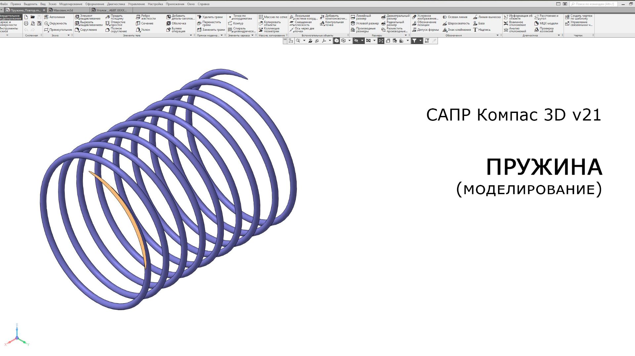Screen dimensions: 635x356
Task: Start the Элемент выдавливания extrude command
Action: (88, 17)
